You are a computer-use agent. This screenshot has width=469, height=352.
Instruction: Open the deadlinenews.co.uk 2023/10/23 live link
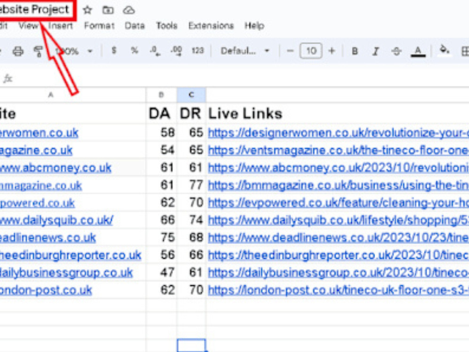pyautogui.click(x=338, y=237)
